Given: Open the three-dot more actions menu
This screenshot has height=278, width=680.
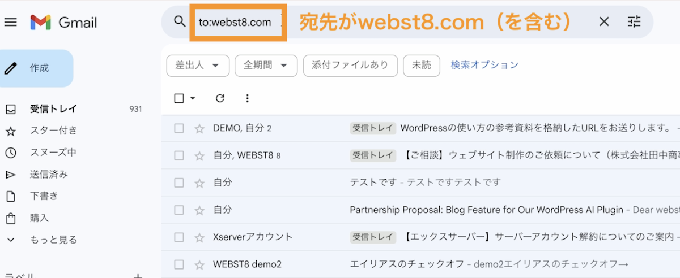Looking at the screenshot, I should [247, 98].
